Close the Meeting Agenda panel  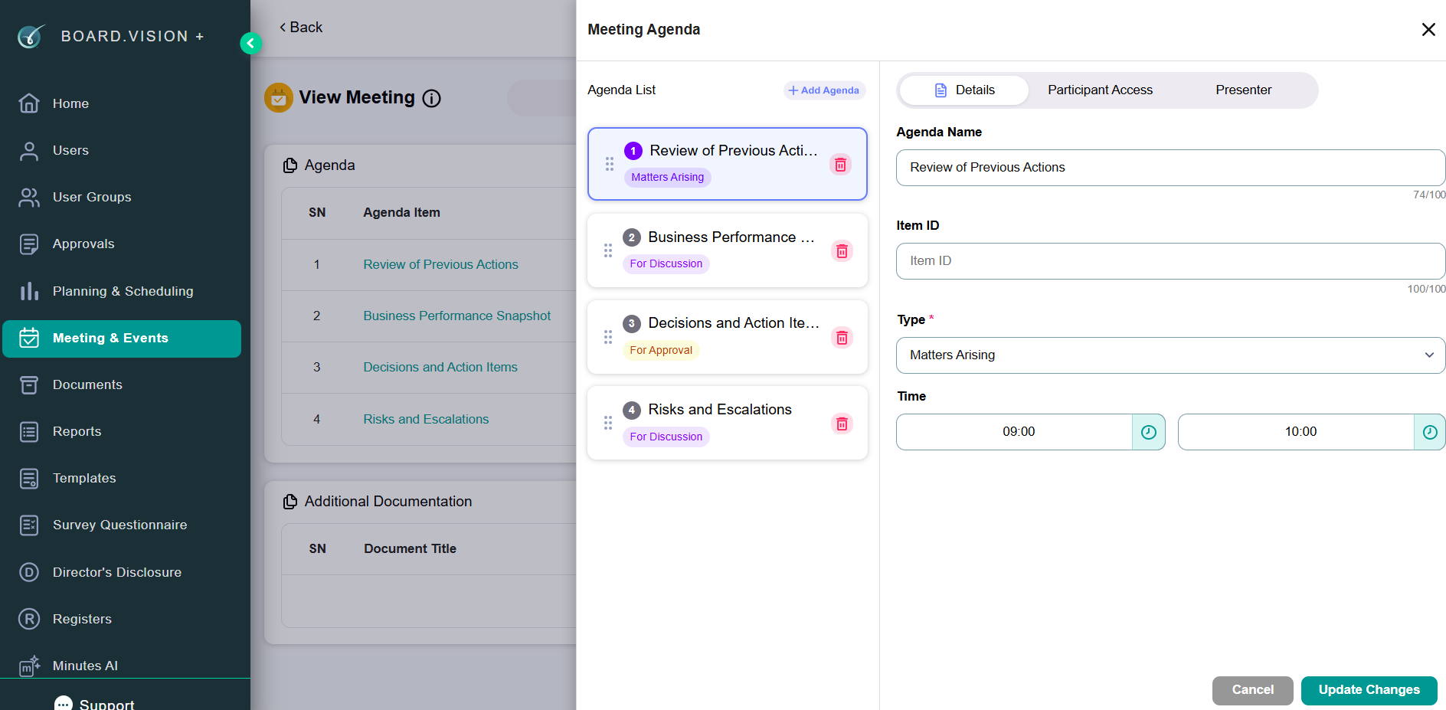click(x=1428, y=30)
